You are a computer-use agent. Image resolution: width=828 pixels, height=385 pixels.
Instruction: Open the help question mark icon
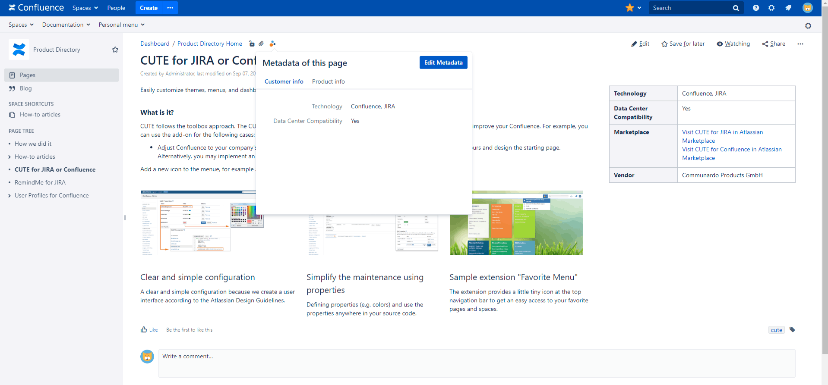point(755,8)
